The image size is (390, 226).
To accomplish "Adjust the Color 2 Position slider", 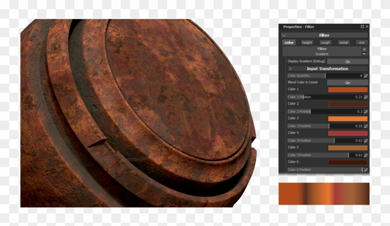I will (325, 111).
